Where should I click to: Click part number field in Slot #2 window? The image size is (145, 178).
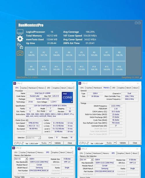point(39,170)
